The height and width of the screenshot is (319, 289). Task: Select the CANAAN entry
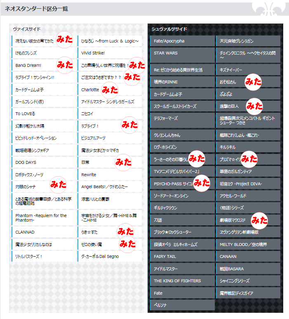[248, 256]
